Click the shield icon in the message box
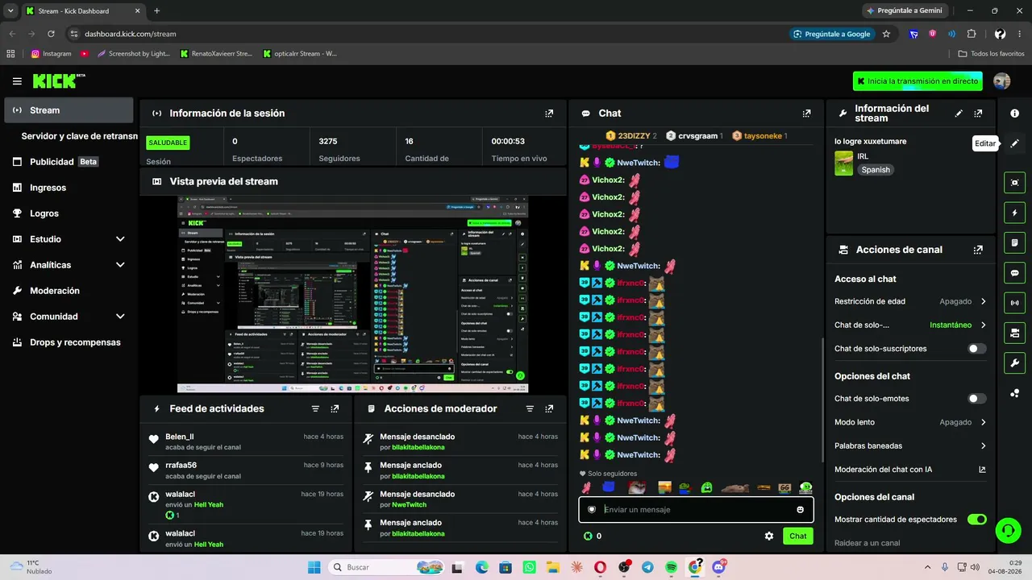This screenshot has height=580, width=1032. (592, 510)
